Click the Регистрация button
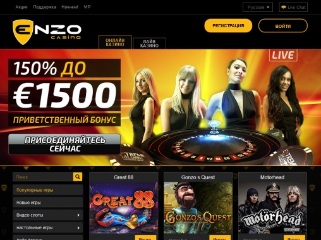This screenshot has width=321, height=240. pyautogui.click(x=228, y=26)
